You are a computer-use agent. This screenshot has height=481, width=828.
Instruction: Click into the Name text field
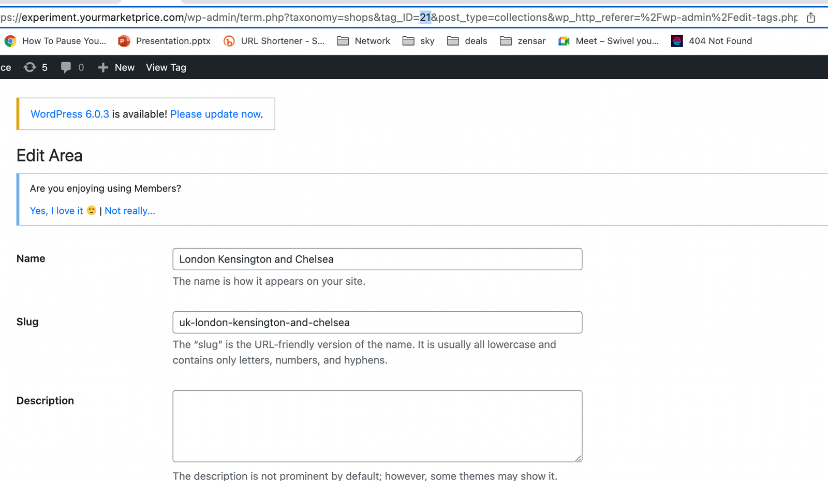pos(377,259)
